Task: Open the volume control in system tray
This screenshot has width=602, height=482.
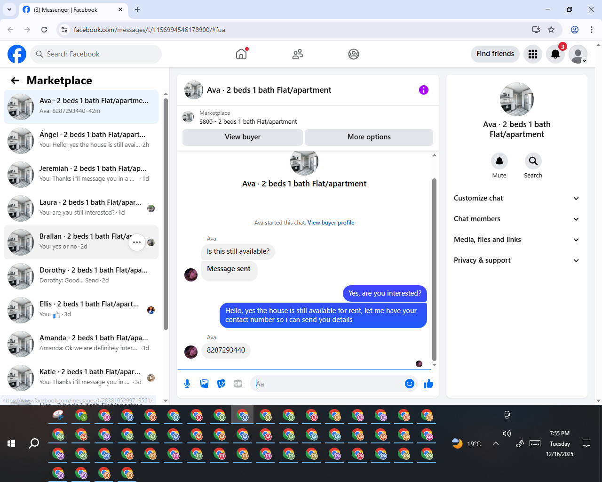Action: (x=507, y=434)
